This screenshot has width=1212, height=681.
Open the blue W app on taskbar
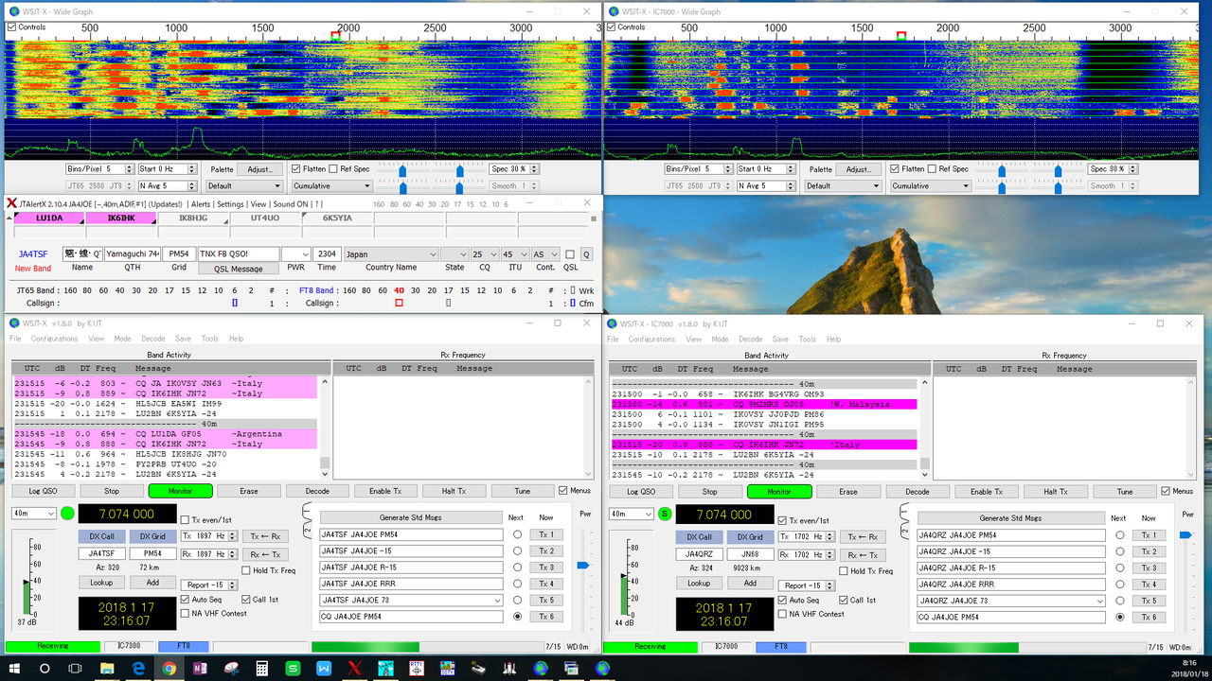pyautogui.click(x=324, y=668)
